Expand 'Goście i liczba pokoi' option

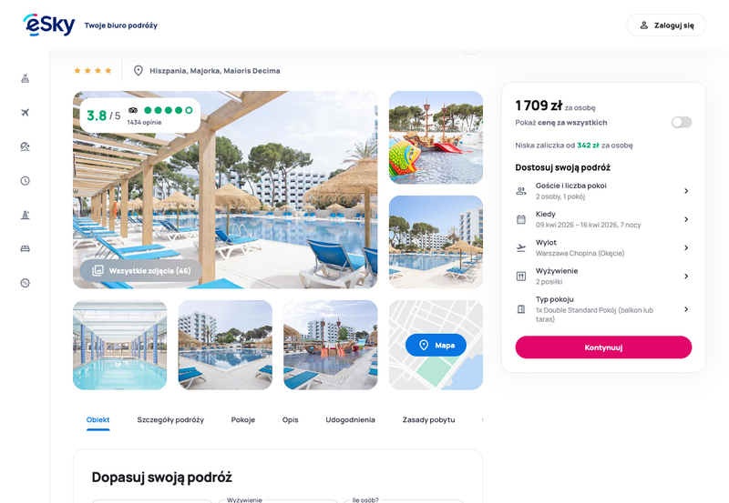(x=603, y=191)
